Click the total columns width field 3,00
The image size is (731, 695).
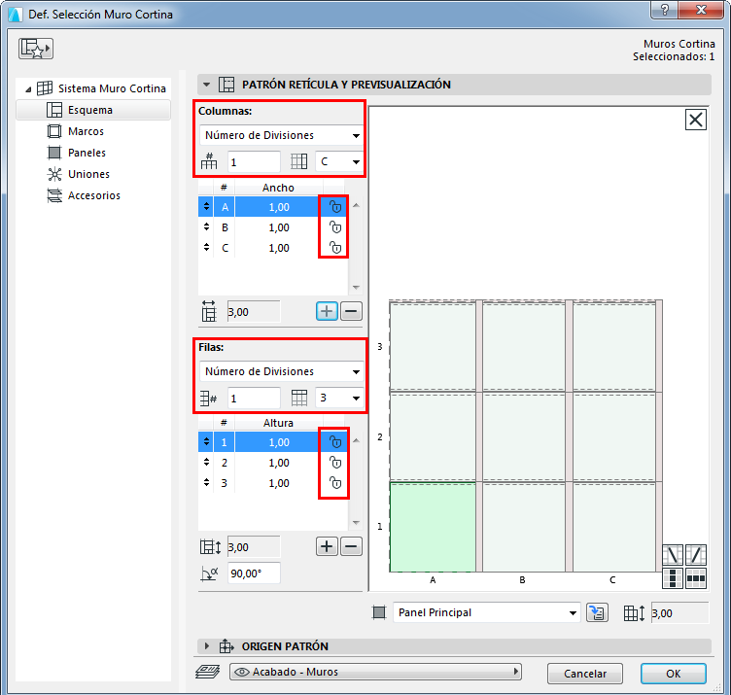pos(254,312)
